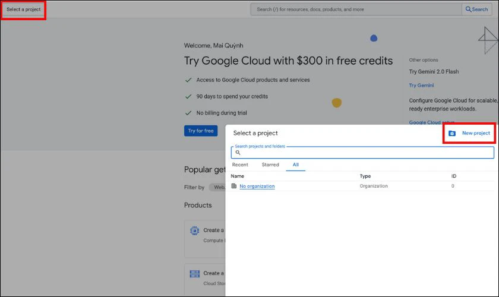
Task: Open the No organization link
Action: 257,187
